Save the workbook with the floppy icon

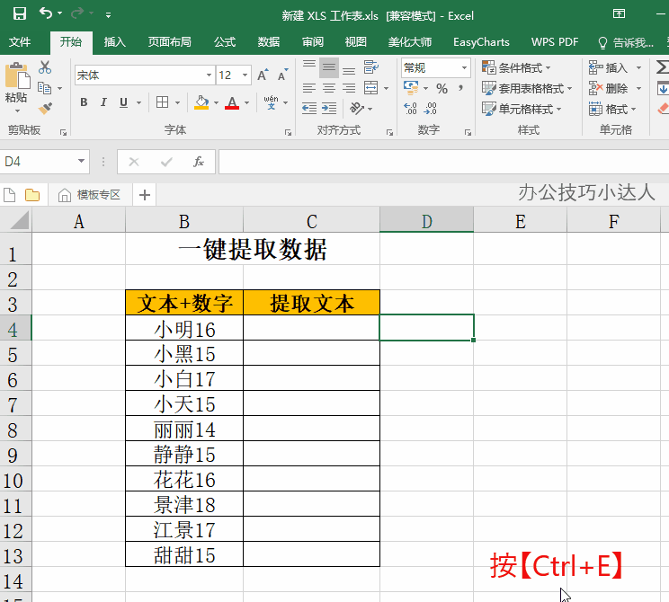pyautogui.click(x=20, y=13)
